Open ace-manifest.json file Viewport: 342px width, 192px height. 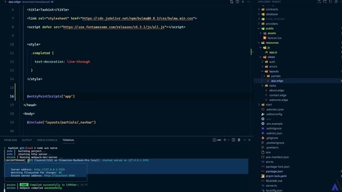click(x=277, y=157)
